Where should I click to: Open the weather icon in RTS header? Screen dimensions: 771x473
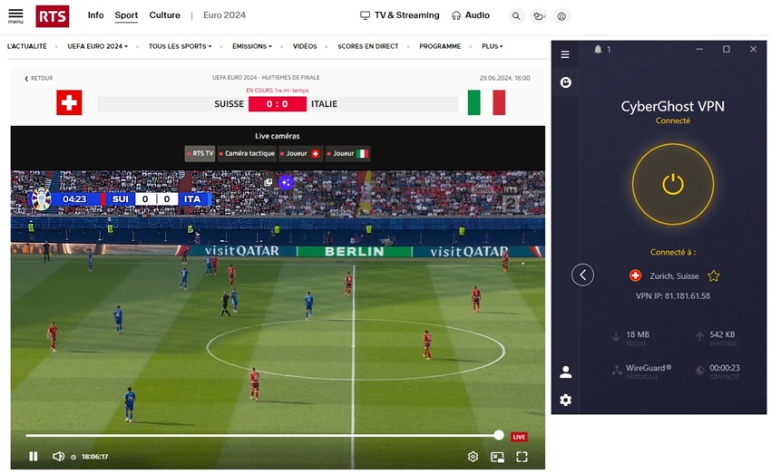coord(539,16)
